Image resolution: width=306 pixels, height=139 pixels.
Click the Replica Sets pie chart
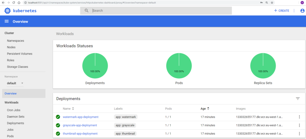pyautogui.click(x=263, y=65)
